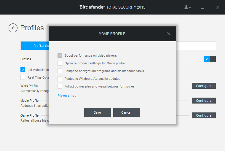Screen dimensions: 225x151
Task: Close the Bitdefender main window
Action: point(218,7)
